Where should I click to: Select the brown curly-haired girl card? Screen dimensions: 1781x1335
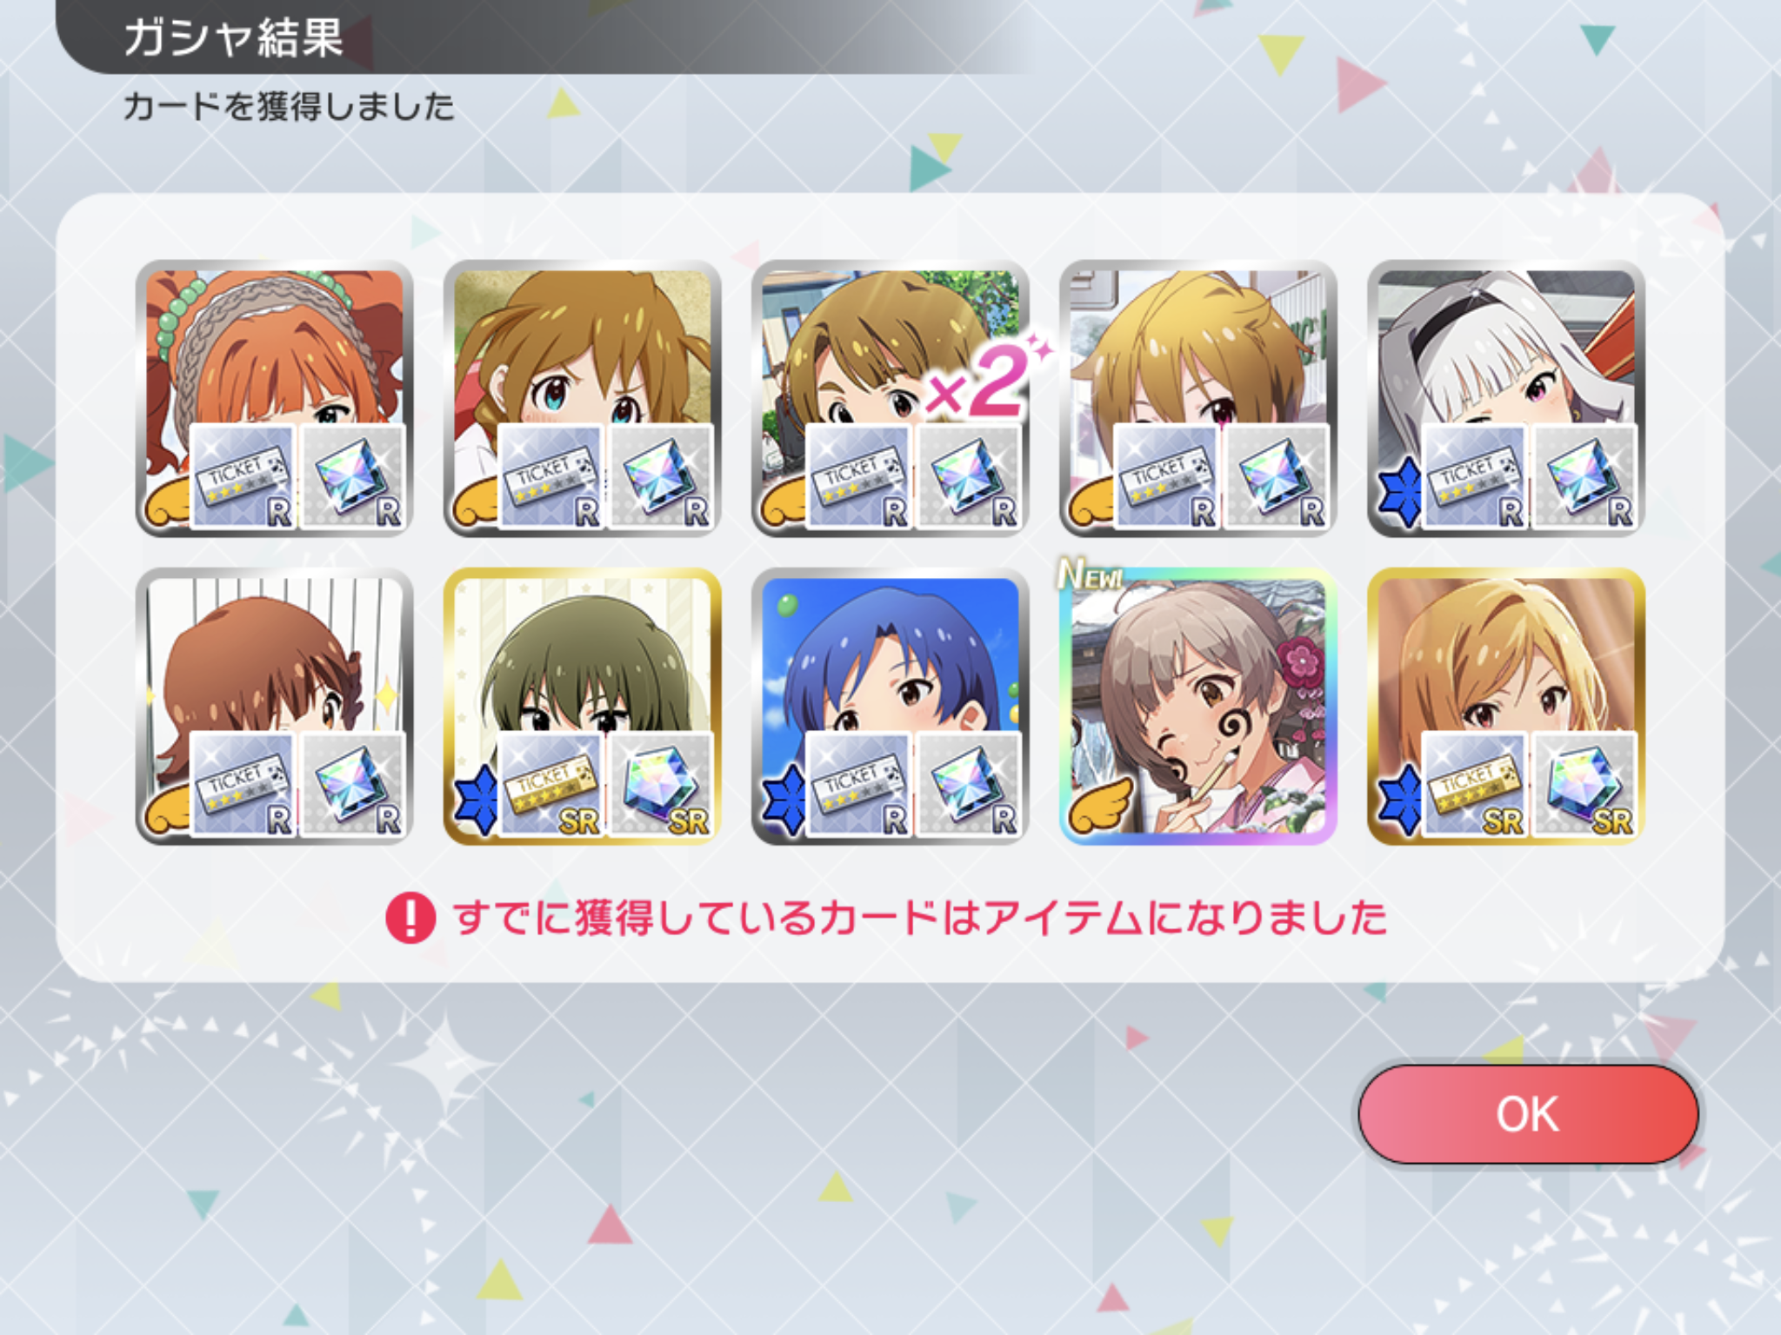pos(274,706)
